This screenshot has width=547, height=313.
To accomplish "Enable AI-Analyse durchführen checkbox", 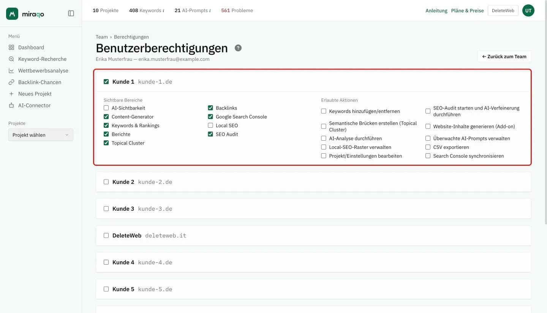I will [324, 138].
